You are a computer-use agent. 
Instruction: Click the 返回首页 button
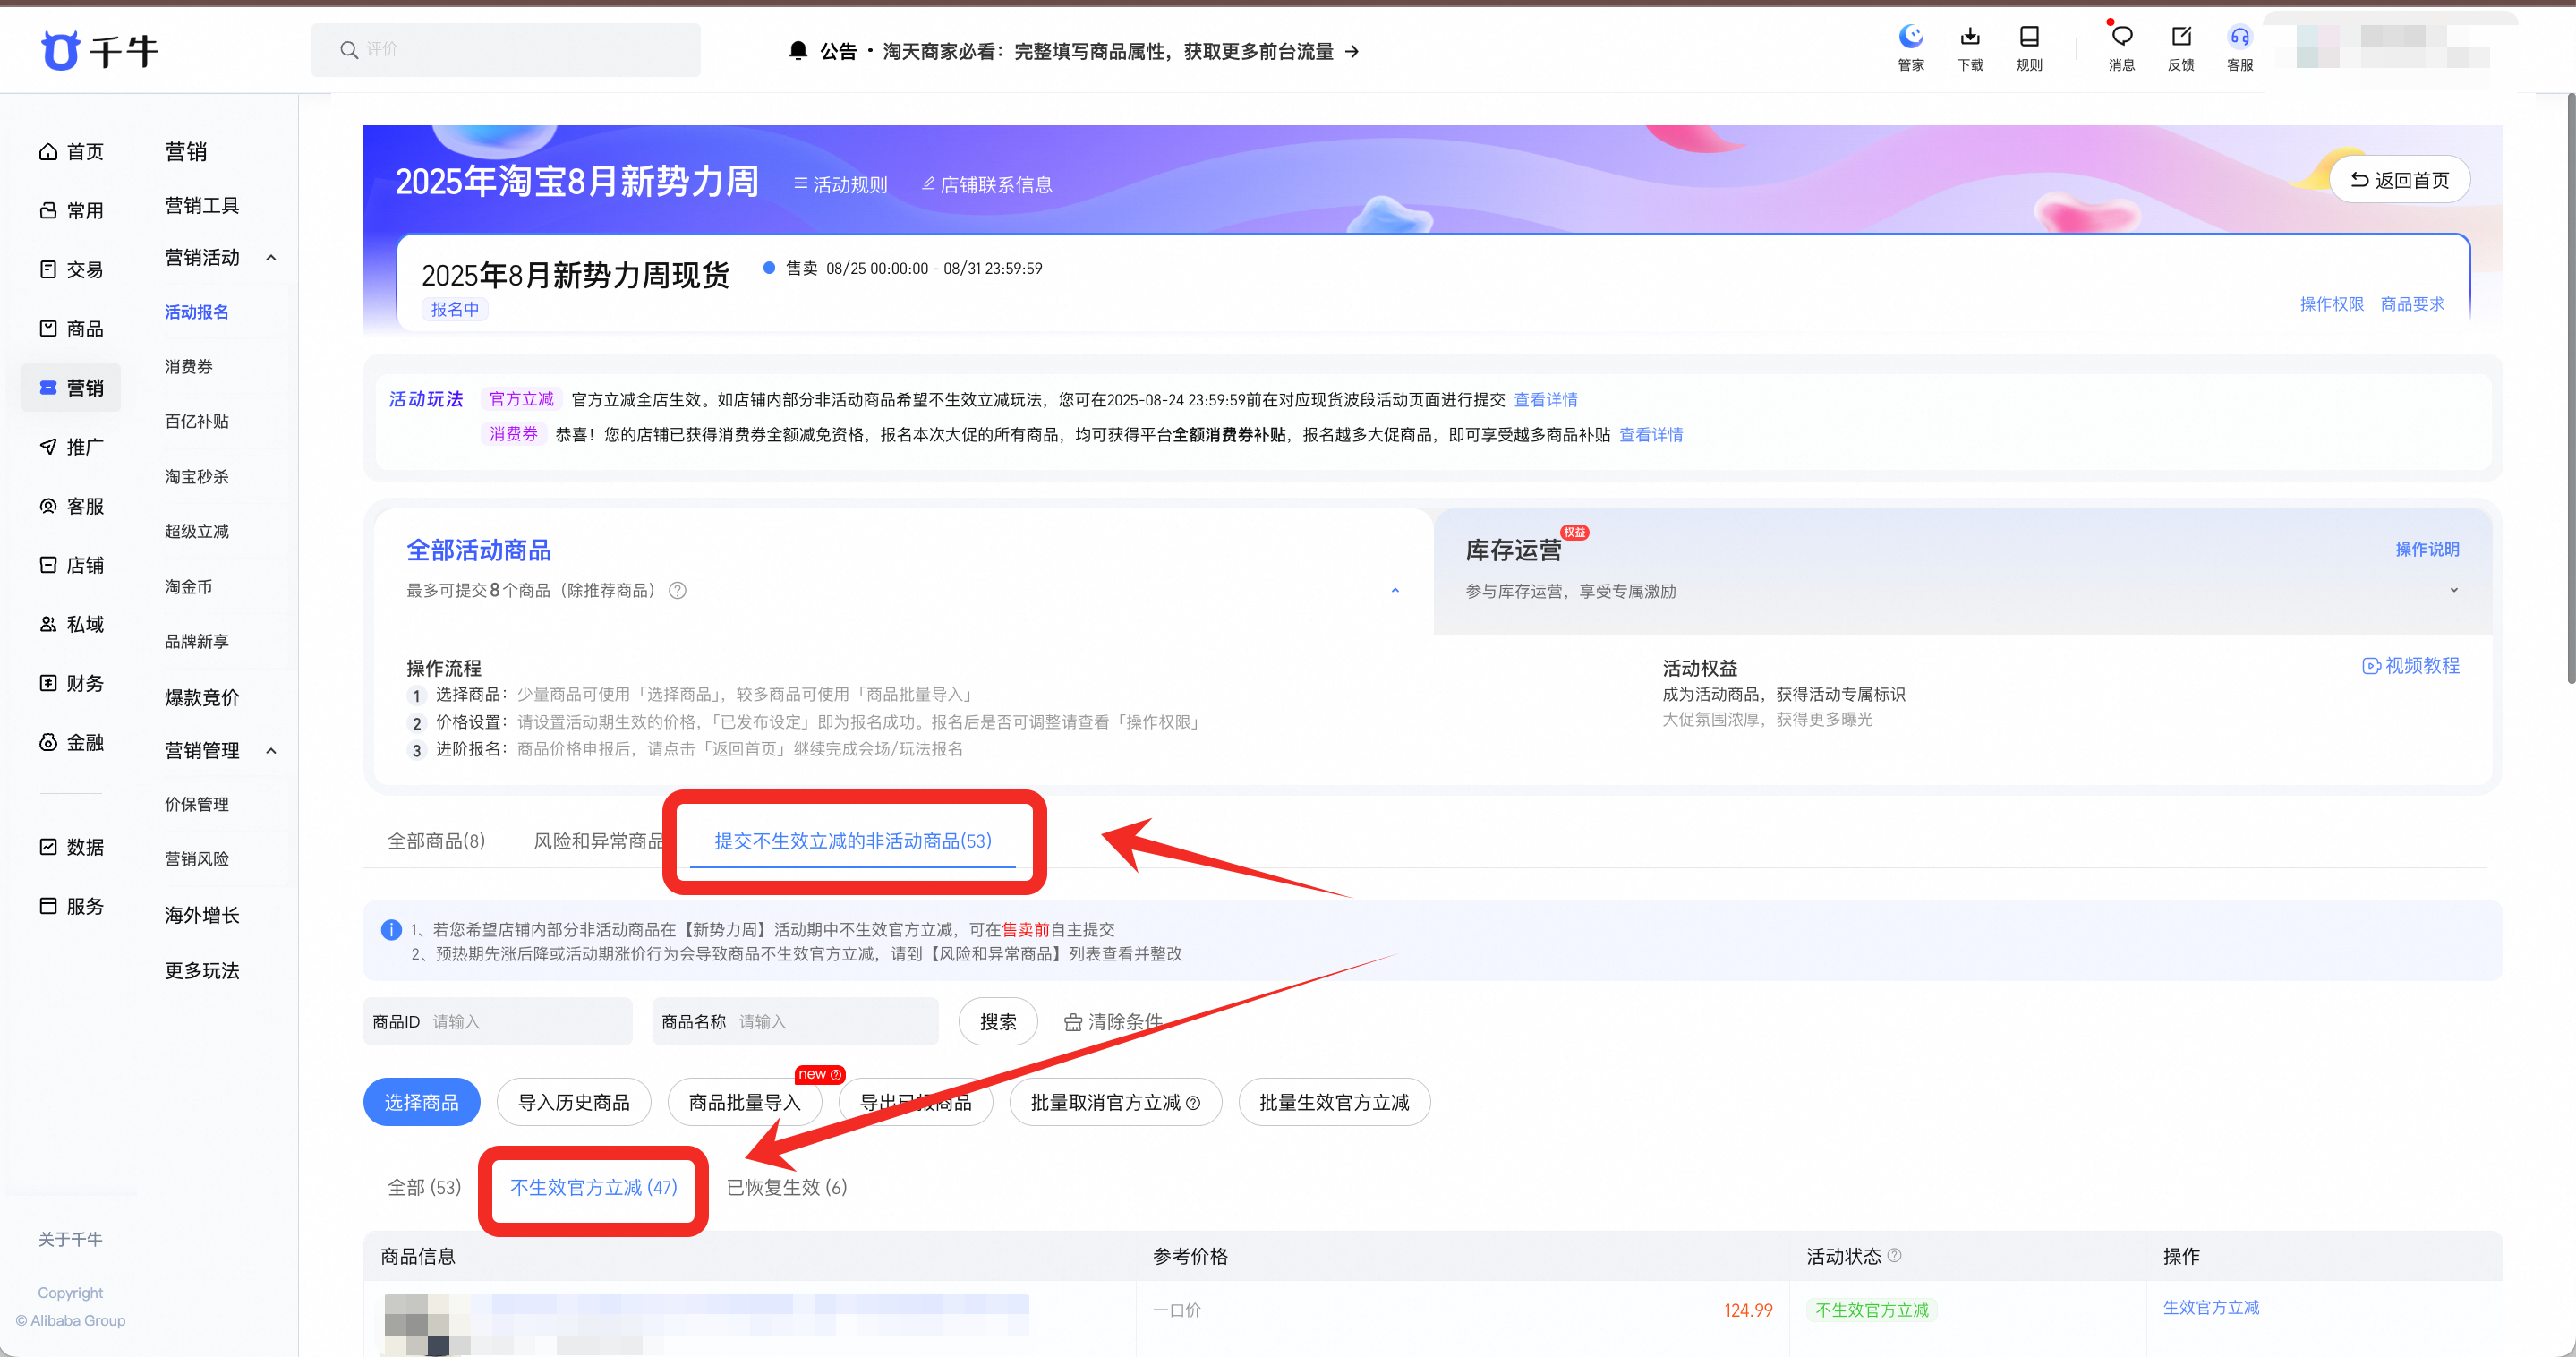2399,180
